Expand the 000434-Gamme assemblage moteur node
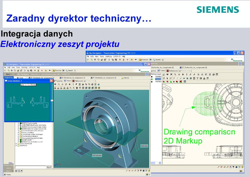The image size is (250, 177). [x=18, y=127]
